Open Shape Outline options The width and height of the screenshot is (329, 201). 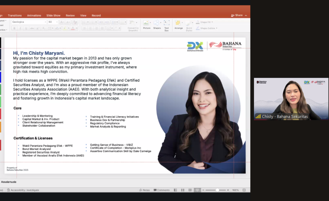(207, 28)
